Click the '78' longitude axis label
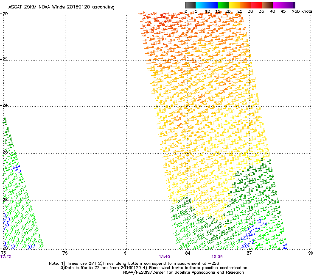 click(65, 253)
